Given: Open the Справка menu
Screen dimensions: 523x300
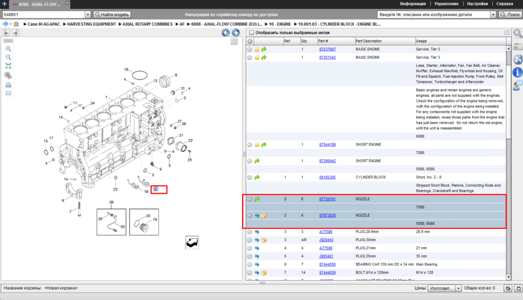Looking at the screenshot, I should (505, 4).
